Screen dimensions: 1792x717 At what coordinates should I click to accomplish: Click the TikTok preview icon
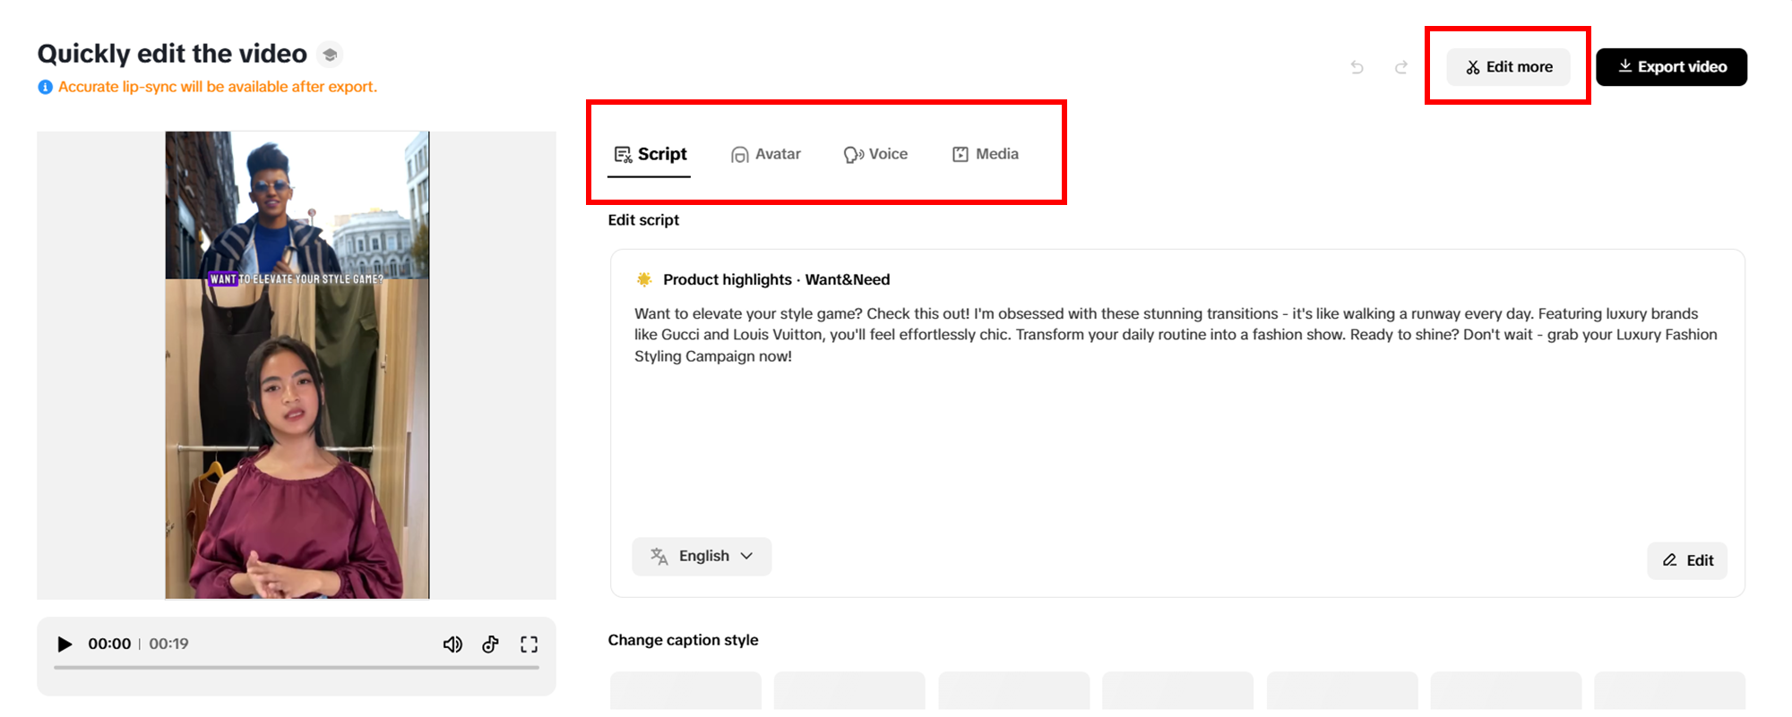[490, 644]
